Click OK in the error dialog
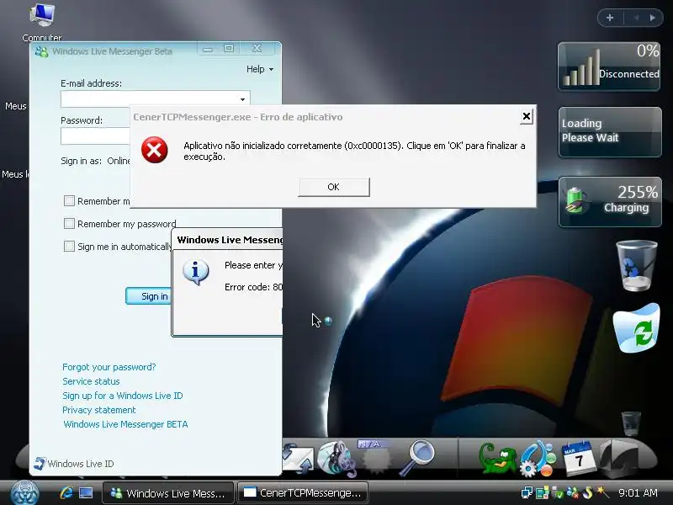The image size is (673, 505). tap(333, 187)
